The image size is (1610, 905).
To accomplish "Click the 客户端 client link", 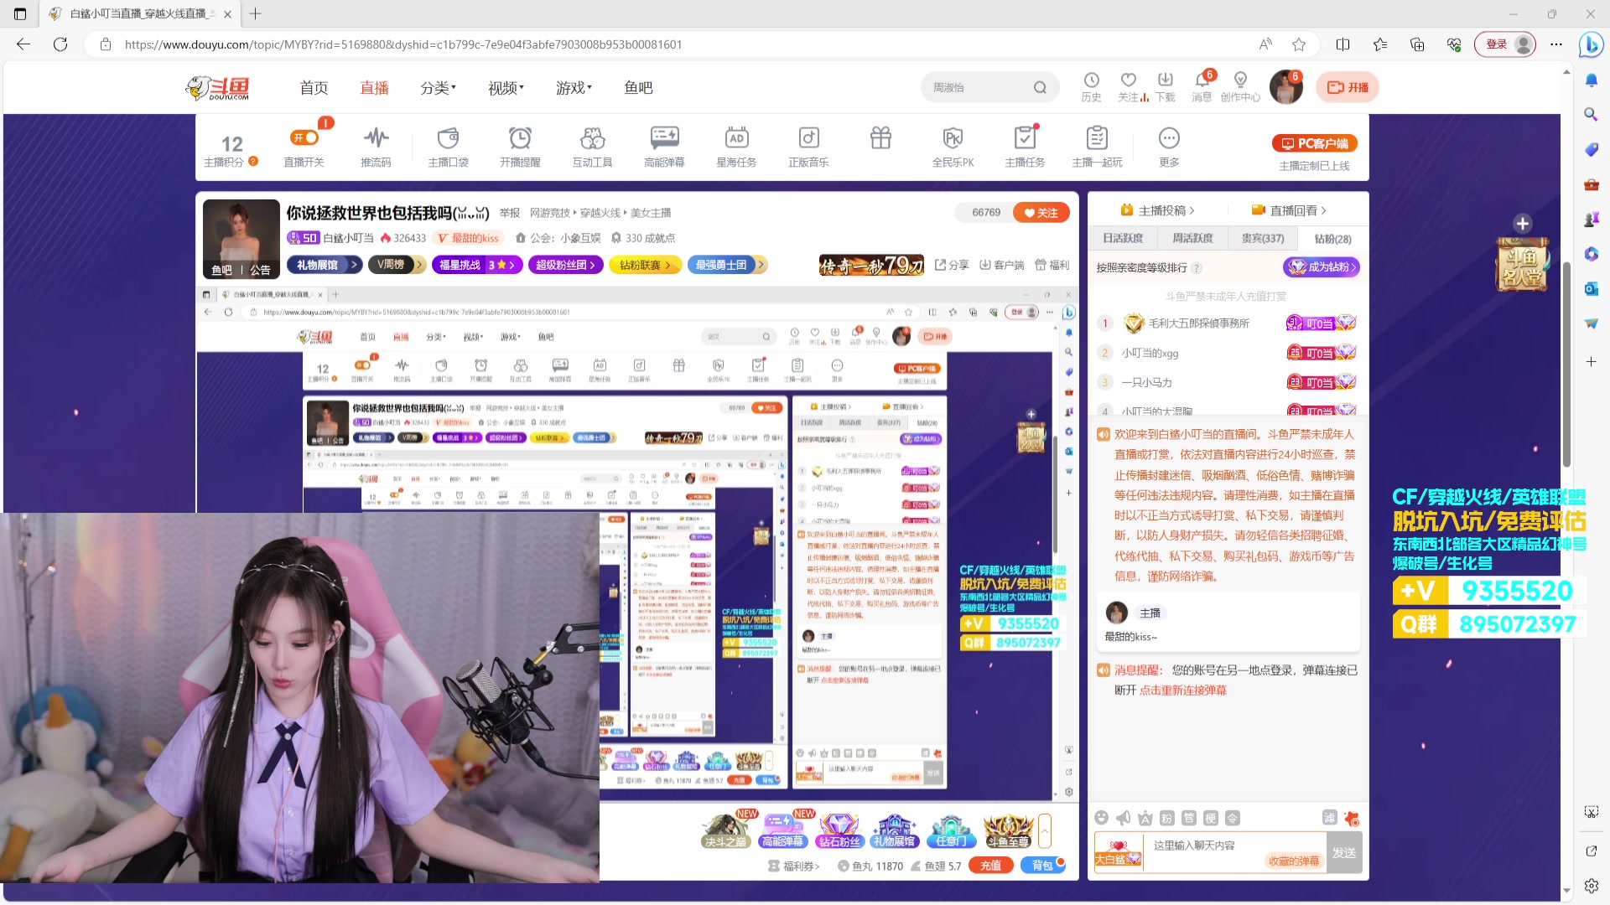I will tap(1002, 265).
